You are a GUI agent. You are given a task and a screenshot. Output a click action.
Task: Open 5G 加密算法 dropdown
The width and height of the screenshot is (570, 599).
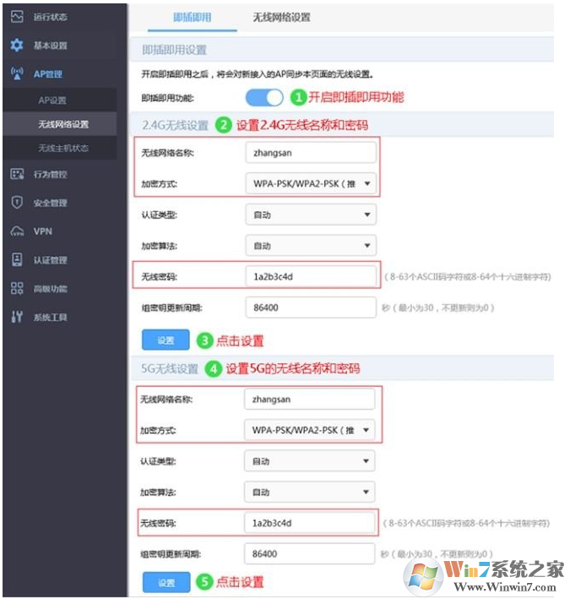(x=310, y=492)
